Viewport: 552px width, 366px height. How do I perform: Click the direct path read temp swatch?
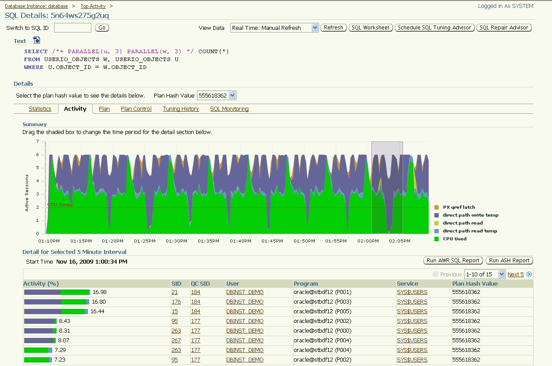click(436, 231)
